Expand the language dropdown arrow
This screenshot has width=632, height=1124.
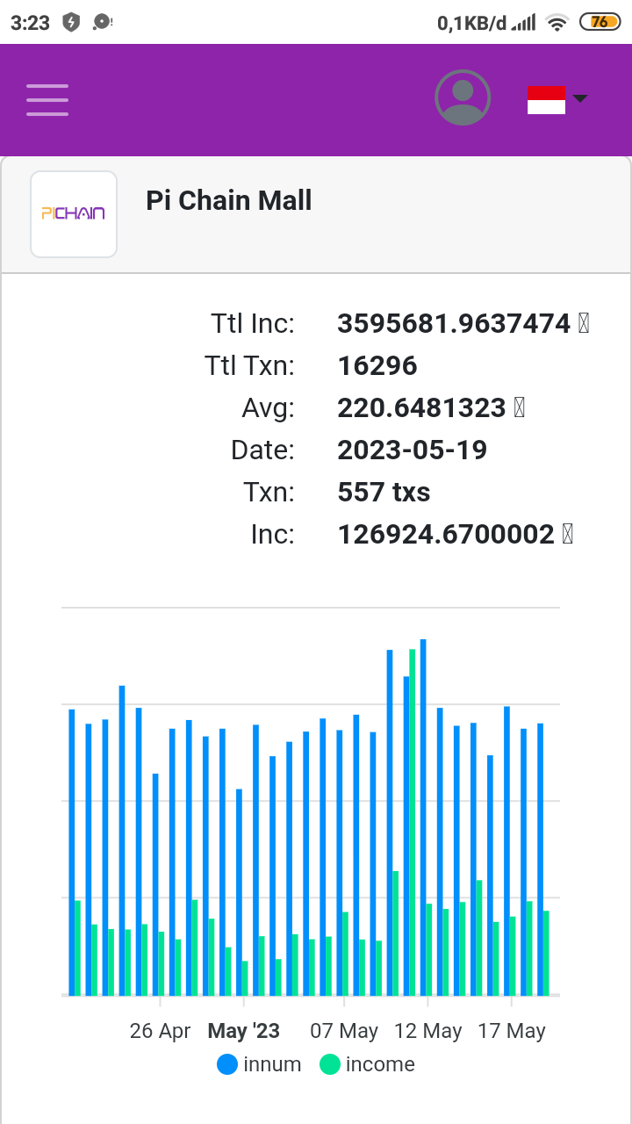click(580, 98)
